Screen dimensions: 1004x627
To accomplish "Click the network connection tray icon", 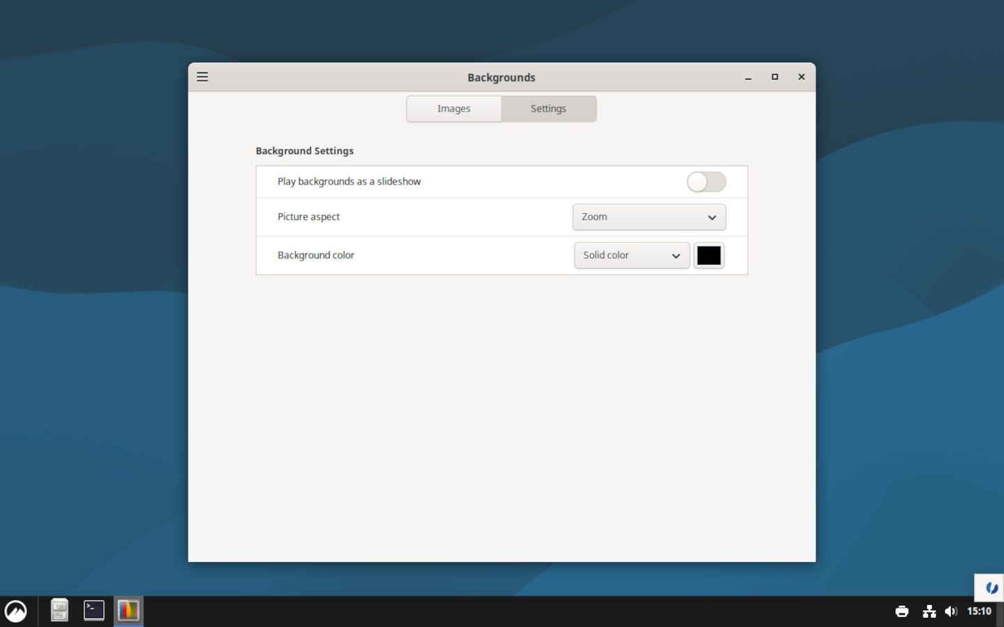I will click(929, 612).
